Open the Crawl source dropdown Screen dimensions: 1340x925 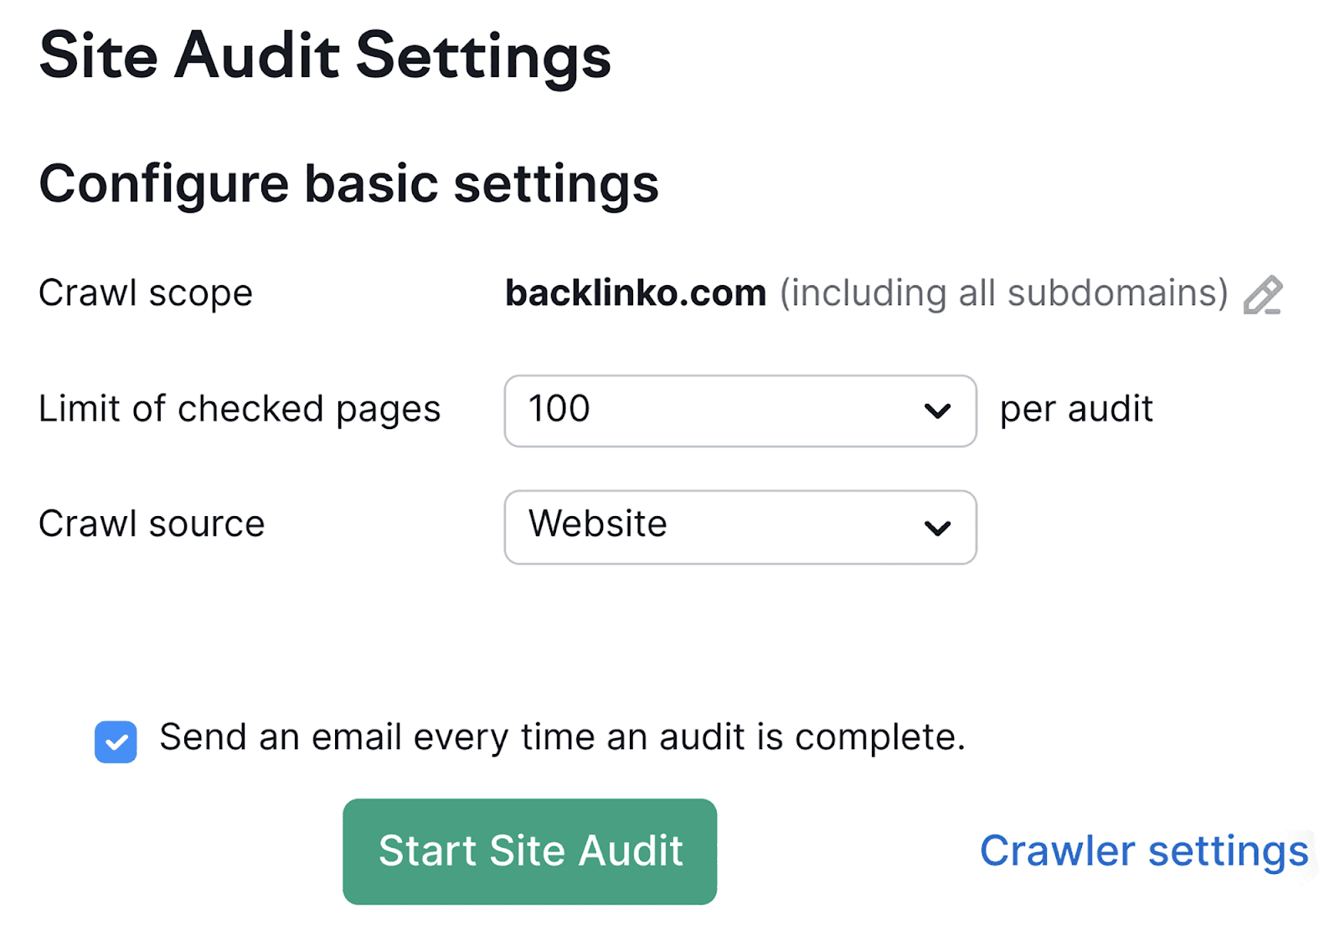[740, 527]
